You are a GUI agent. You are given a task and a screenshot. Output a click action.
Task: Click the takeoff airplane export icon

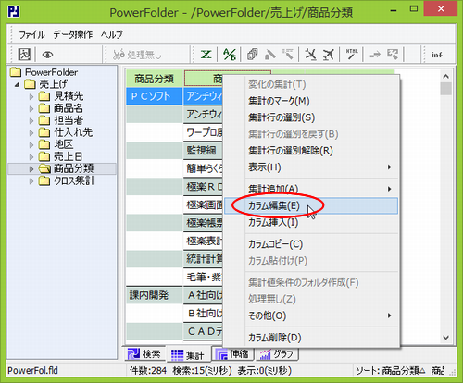(329, 55)
